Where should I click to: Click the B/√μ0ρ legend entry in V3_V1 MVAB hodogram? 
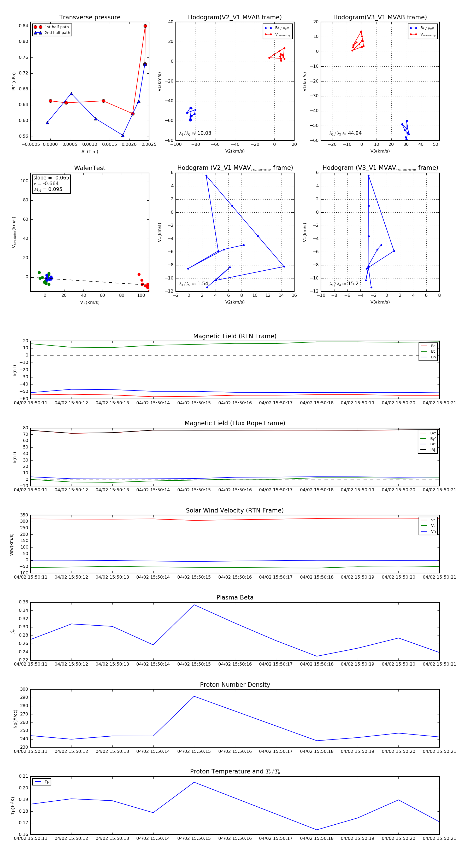422,28
